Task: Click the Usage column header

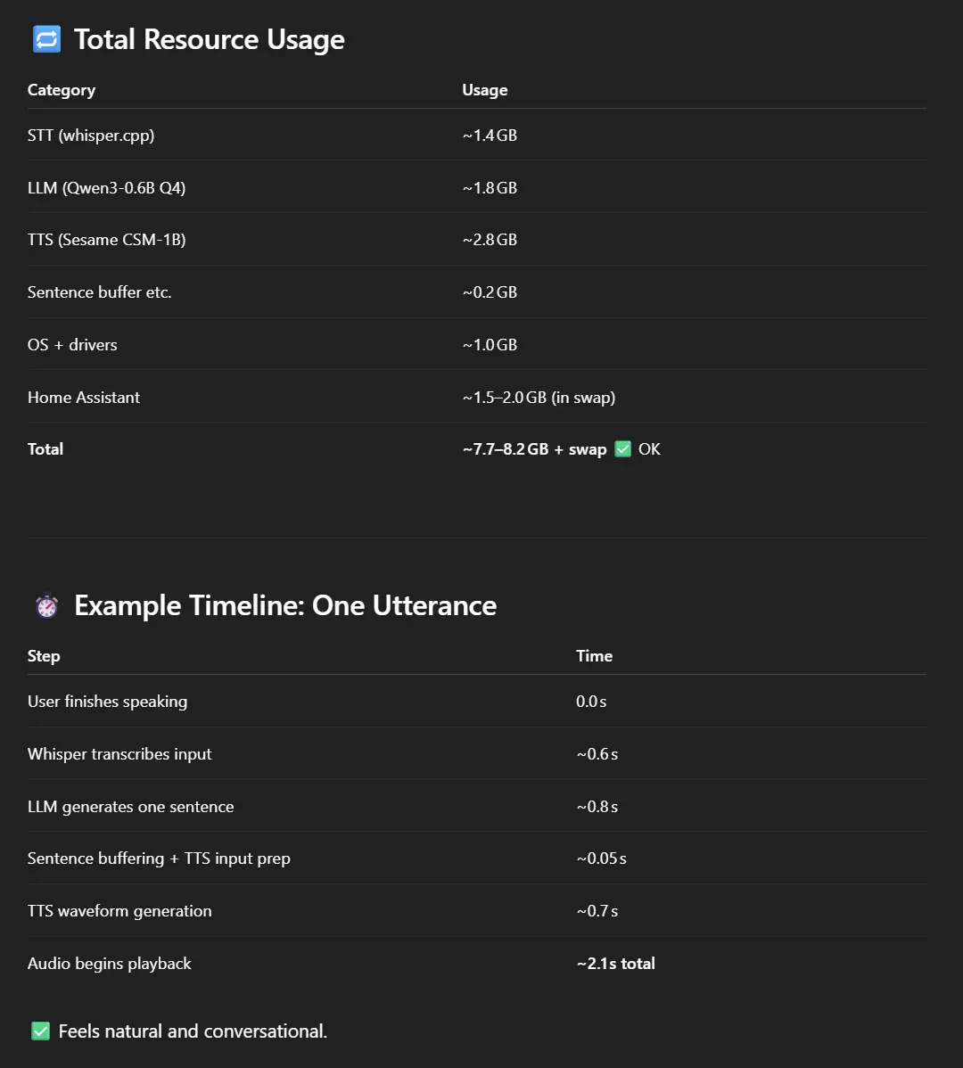Action: point(485,90)
